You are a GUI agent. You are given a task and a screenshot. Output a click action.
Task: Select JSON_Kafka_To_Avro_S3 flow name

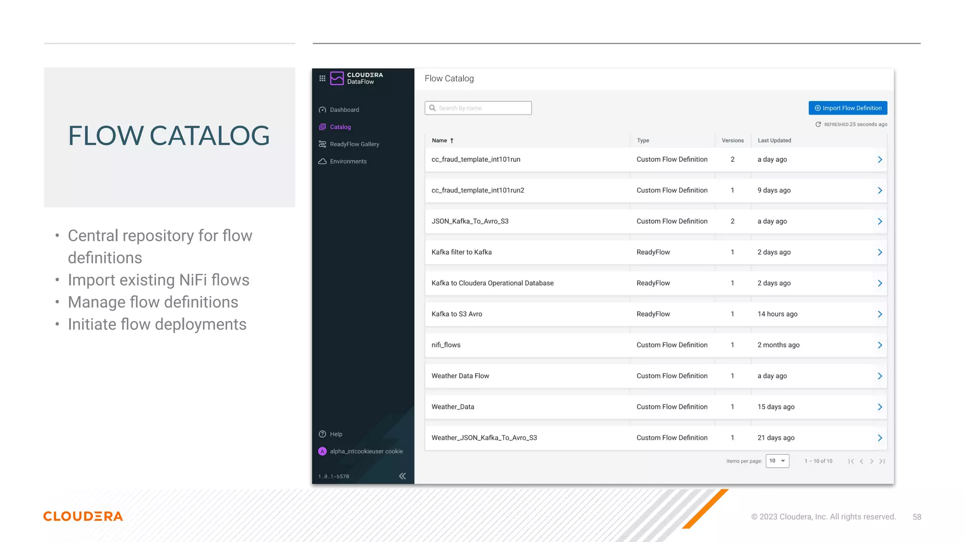[x=470, y=222]
